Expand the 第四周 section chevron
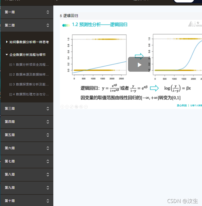The height and width of the screenshot is (206, 202). click(48, 122)
